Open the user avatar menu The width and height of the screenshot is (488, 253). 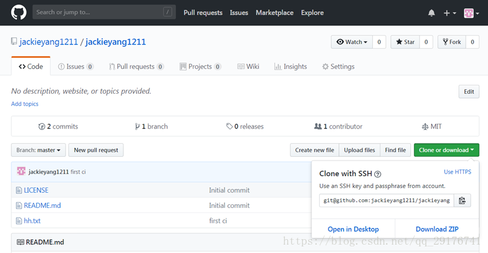[x=471, y=13]
